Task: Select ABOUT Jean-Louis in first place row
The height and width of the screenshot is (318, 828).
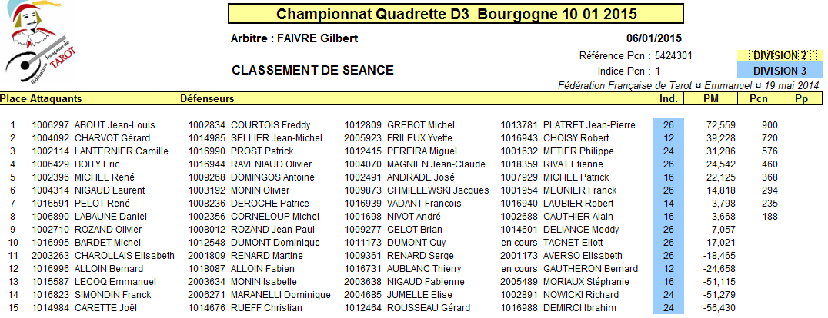Action: [x=115, y=125]
